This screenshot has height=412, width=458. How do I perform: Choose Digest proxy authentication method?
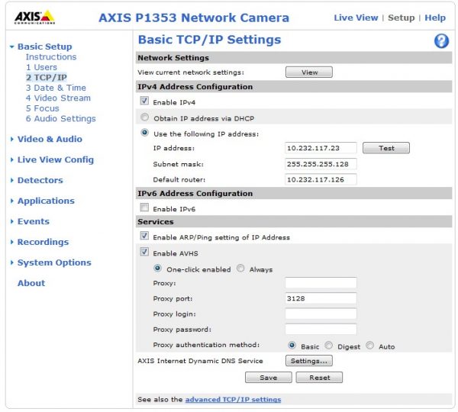329,346
